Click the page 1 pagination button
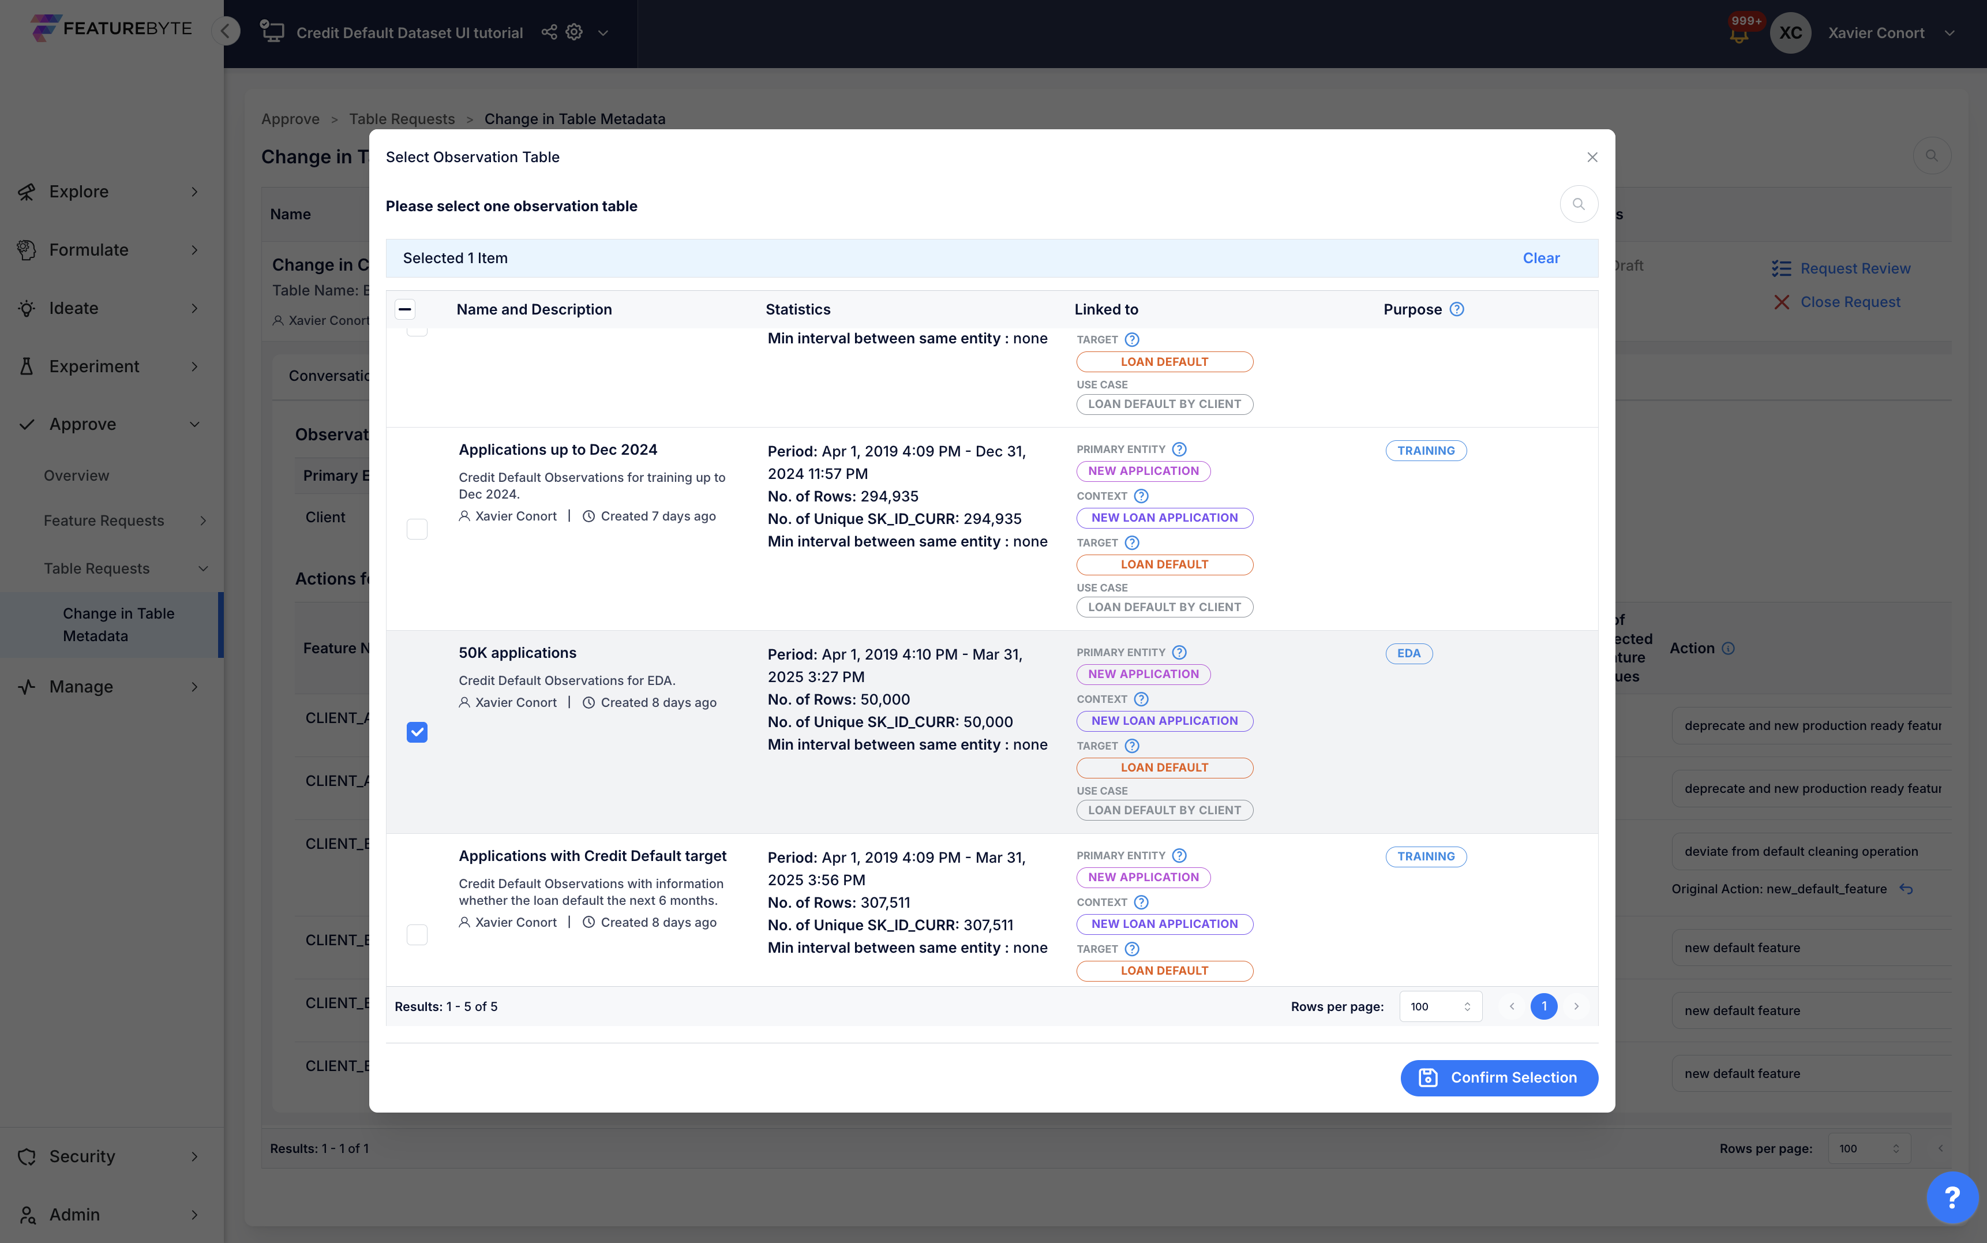1987x1243 pixels. pyautogui.click(x=1543, y=1006)
